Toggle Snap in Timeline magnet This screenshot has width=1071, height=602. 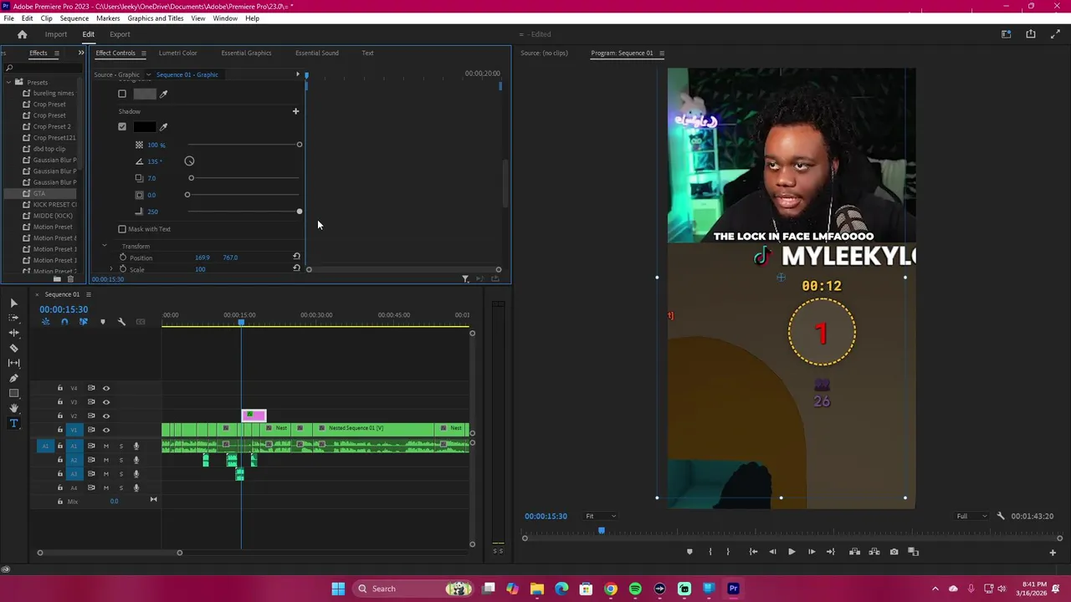point(64,322)
